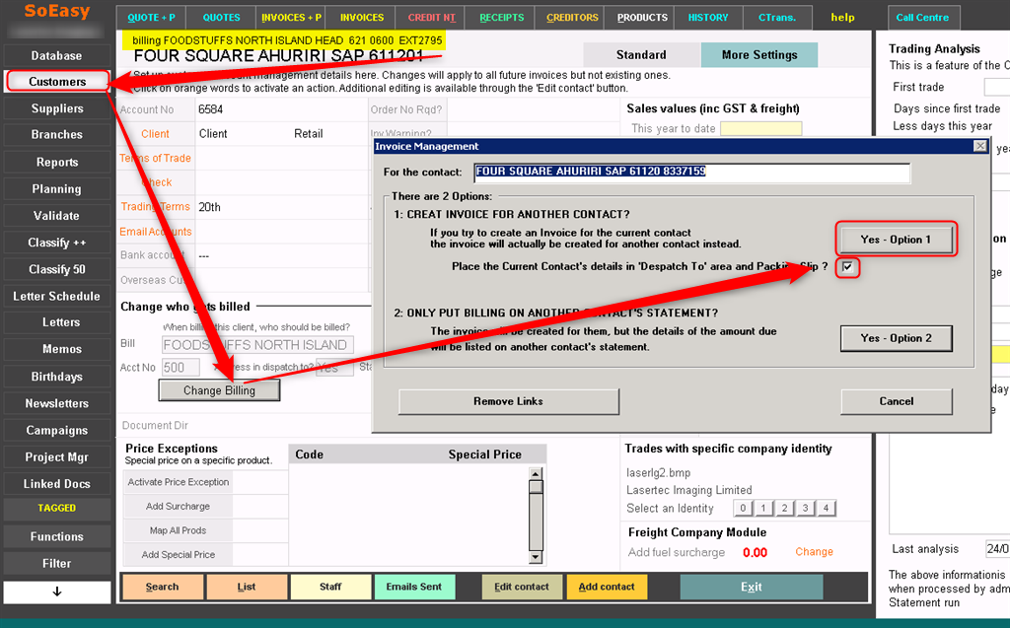Open Letter Schedule in the sidebar
Image resolution: width=1010 pixels, height=628 pixels.
[x=56, y=297]
